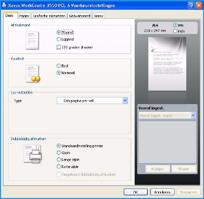The height and width of the screenshot is (199, 204).
Task: Click the duplex printer illustration icon
Action: pyautogui.click(x=33, y=154)
